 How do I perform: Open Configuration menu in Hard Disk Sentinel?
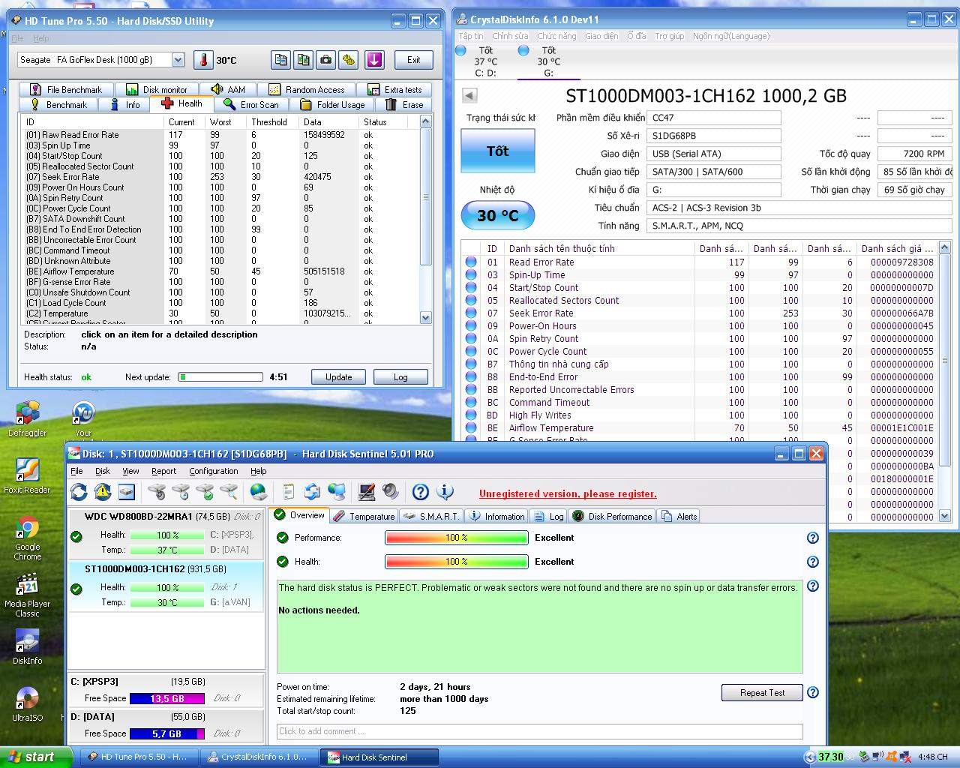[214, 471]
